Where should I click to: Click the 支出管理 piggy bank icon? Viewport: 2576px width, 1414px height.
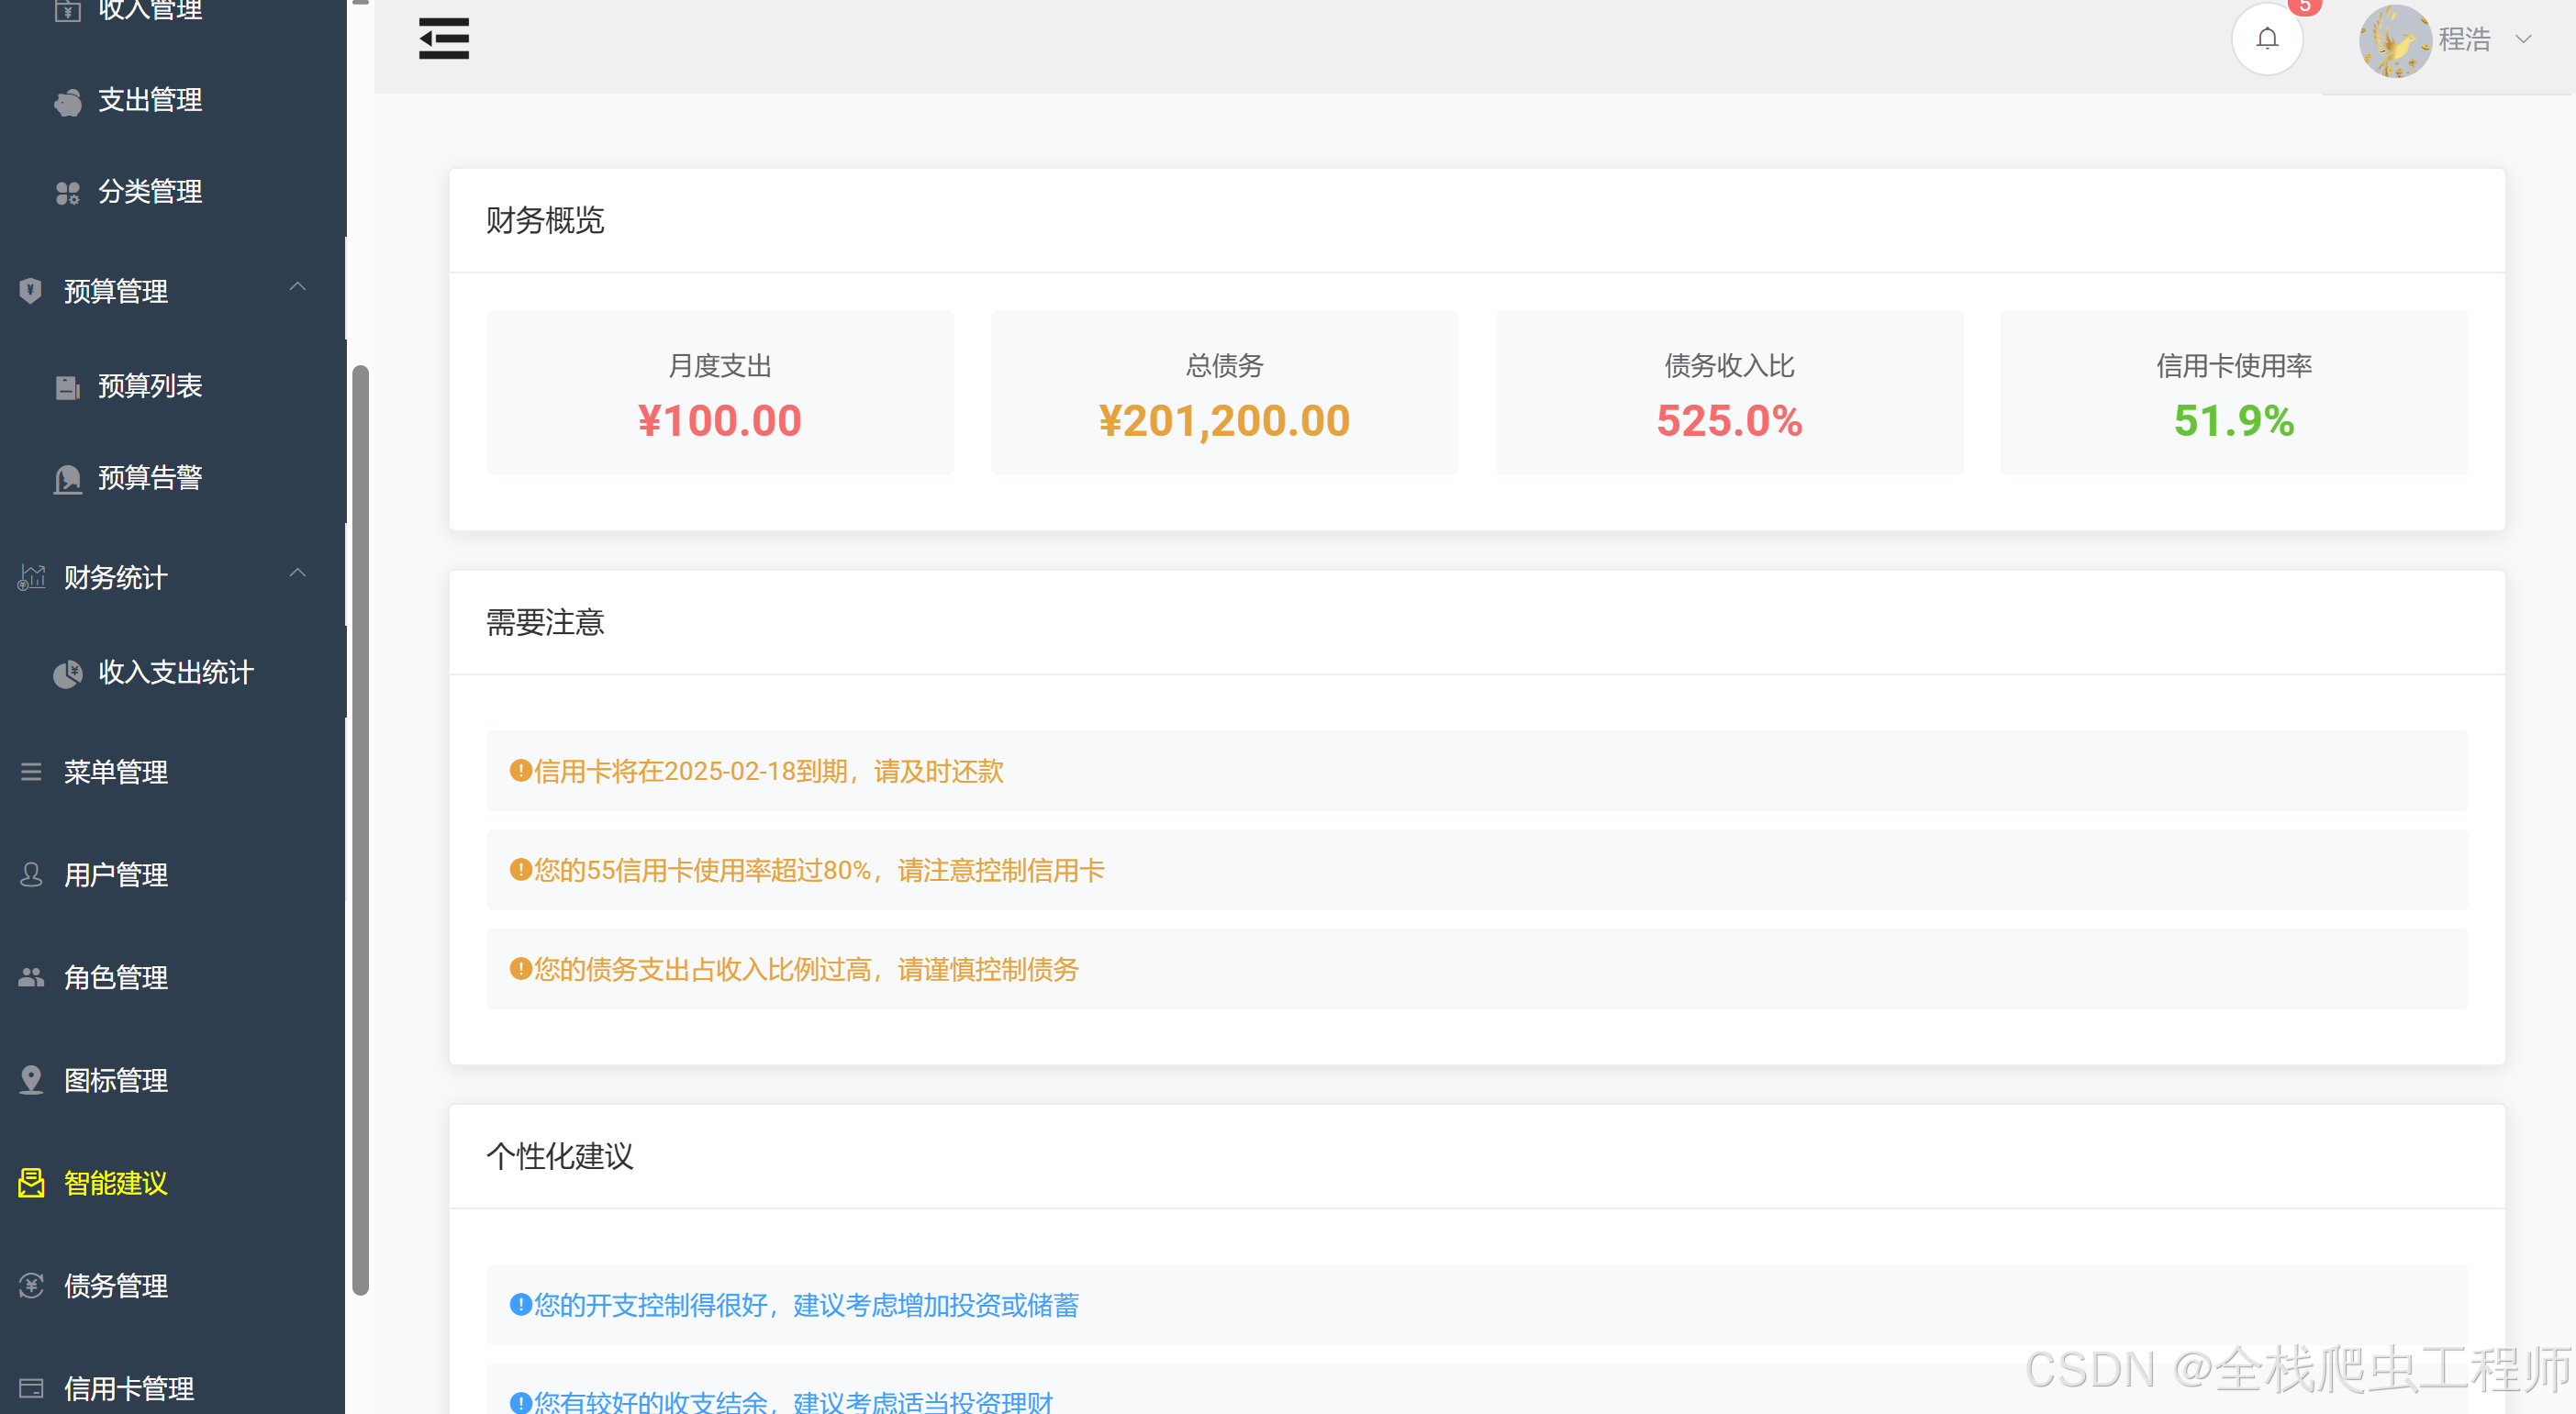point(68,101)
